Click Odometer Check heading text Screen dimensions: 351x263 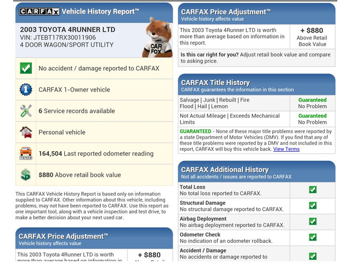coord(200,235)
